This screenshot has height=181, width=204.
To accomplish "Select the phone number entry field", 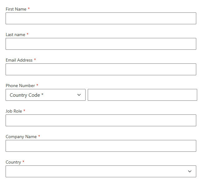I will tap(142, 95).
